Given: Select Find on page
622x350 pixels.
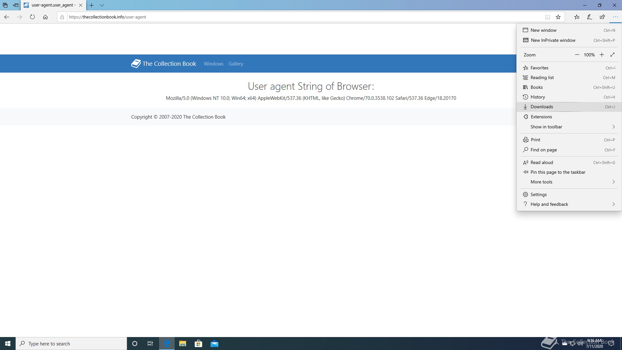Looking at the screenshot, I should 569,150.
